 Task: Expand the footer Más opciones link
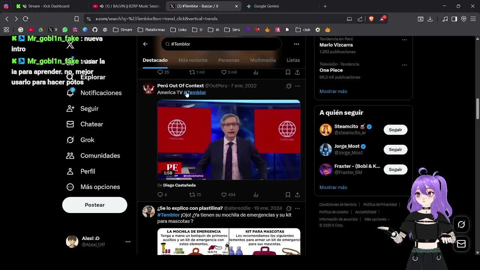[377, 219]
